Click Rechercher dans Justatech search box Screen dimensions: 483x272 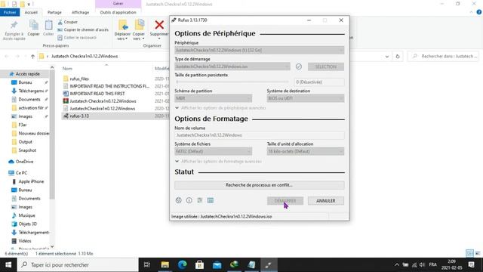click(444, 57)
